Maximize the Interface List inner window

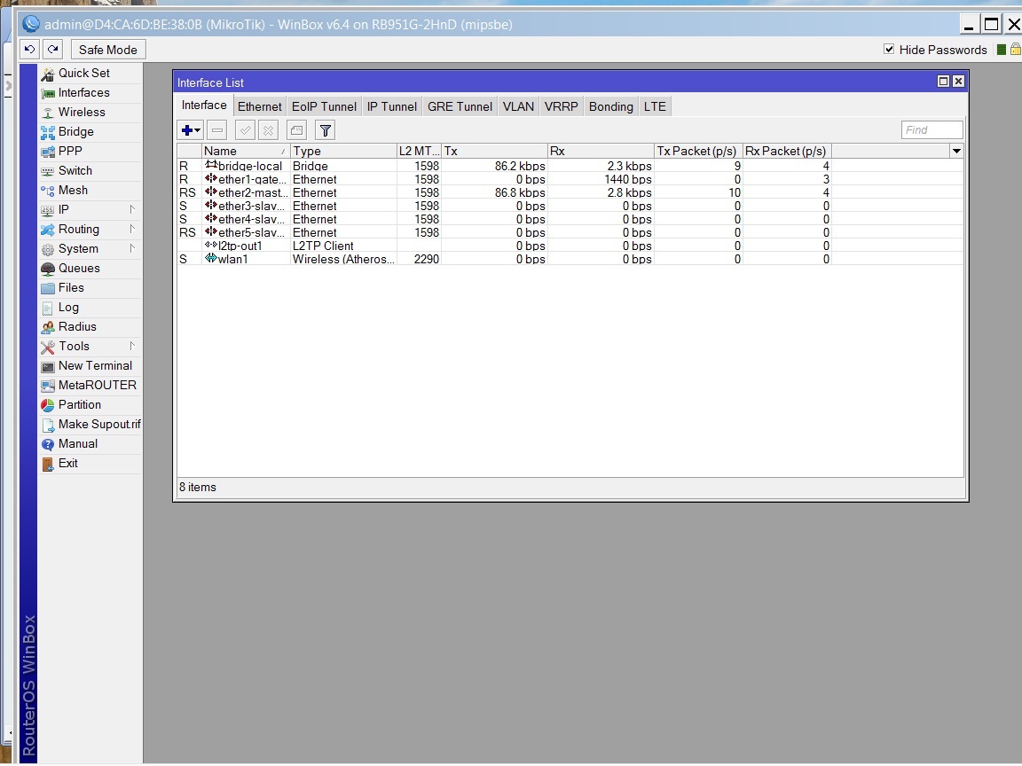tap(943, 82)
